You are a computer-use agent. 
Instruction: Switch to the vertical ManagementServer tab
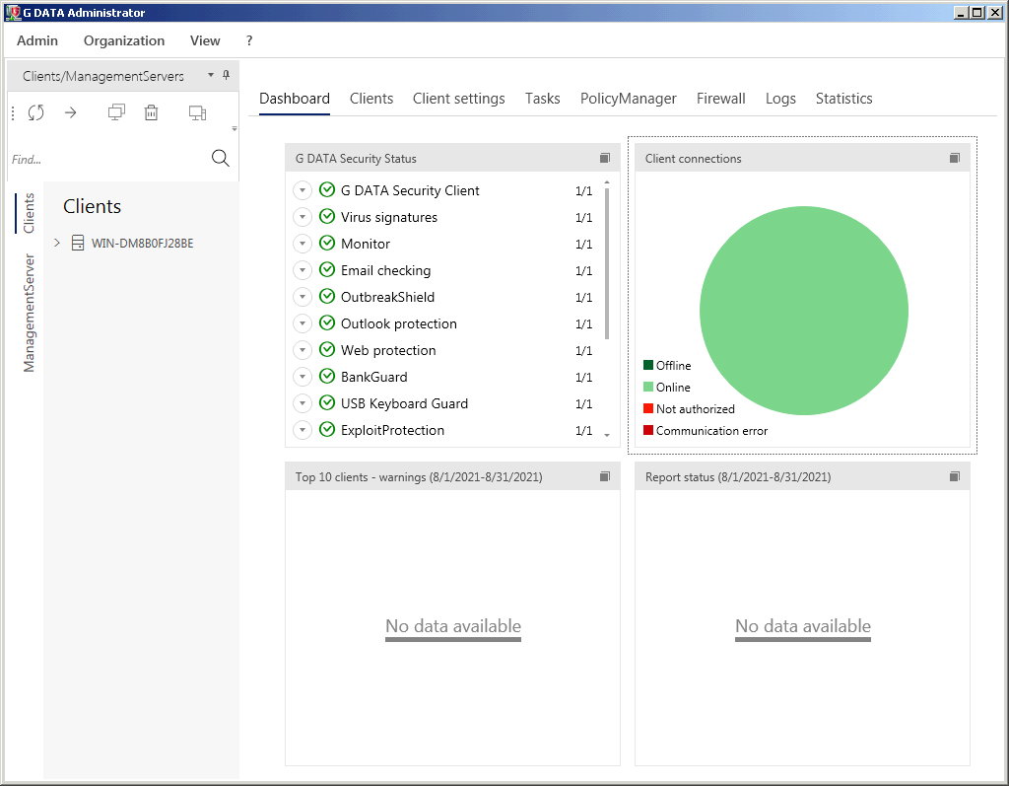(x=30, y=313)
